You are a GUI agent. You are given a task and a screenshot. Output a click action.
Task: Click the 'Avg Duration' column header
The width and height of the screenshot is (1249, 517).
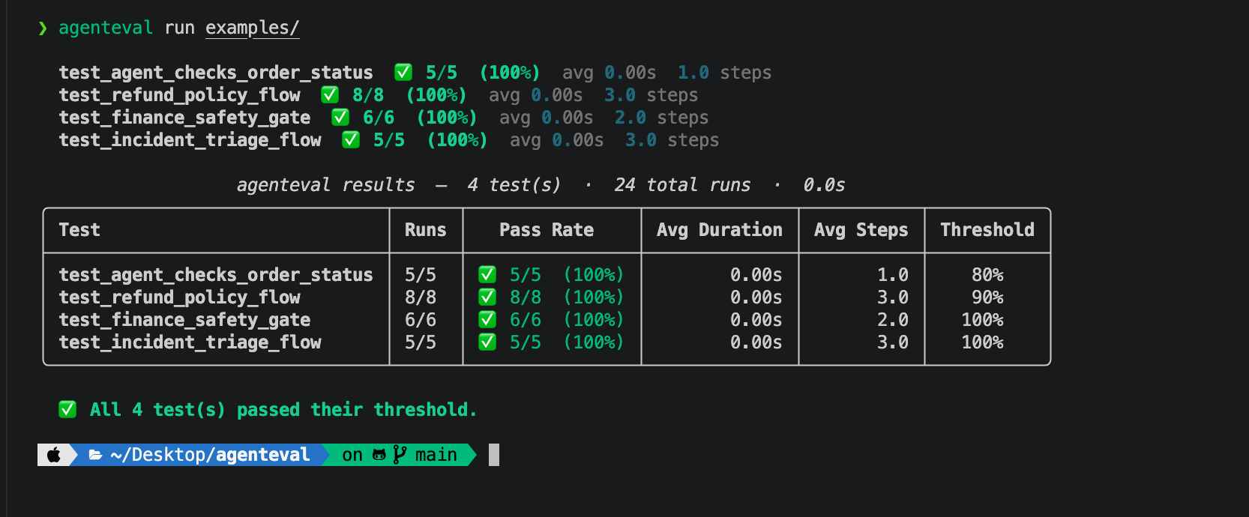[720, 230]
